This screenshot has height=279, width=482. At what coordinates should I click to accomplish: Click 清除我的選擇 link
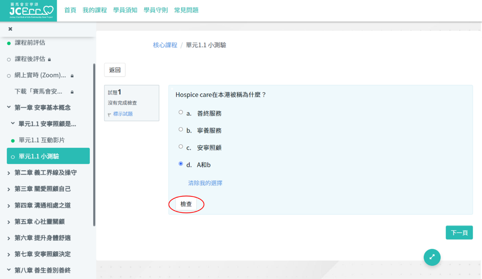pos(205,183)
